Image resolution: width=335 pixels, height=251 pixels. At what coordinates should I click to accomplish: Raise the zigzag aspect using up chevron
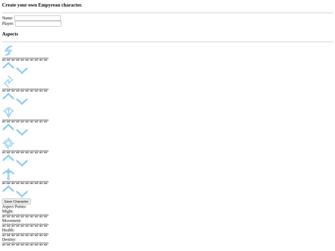(8, 96)
